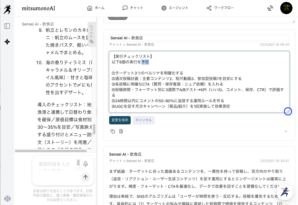Click the 質問内容を入力 chat input

click(x=54, y=164)
